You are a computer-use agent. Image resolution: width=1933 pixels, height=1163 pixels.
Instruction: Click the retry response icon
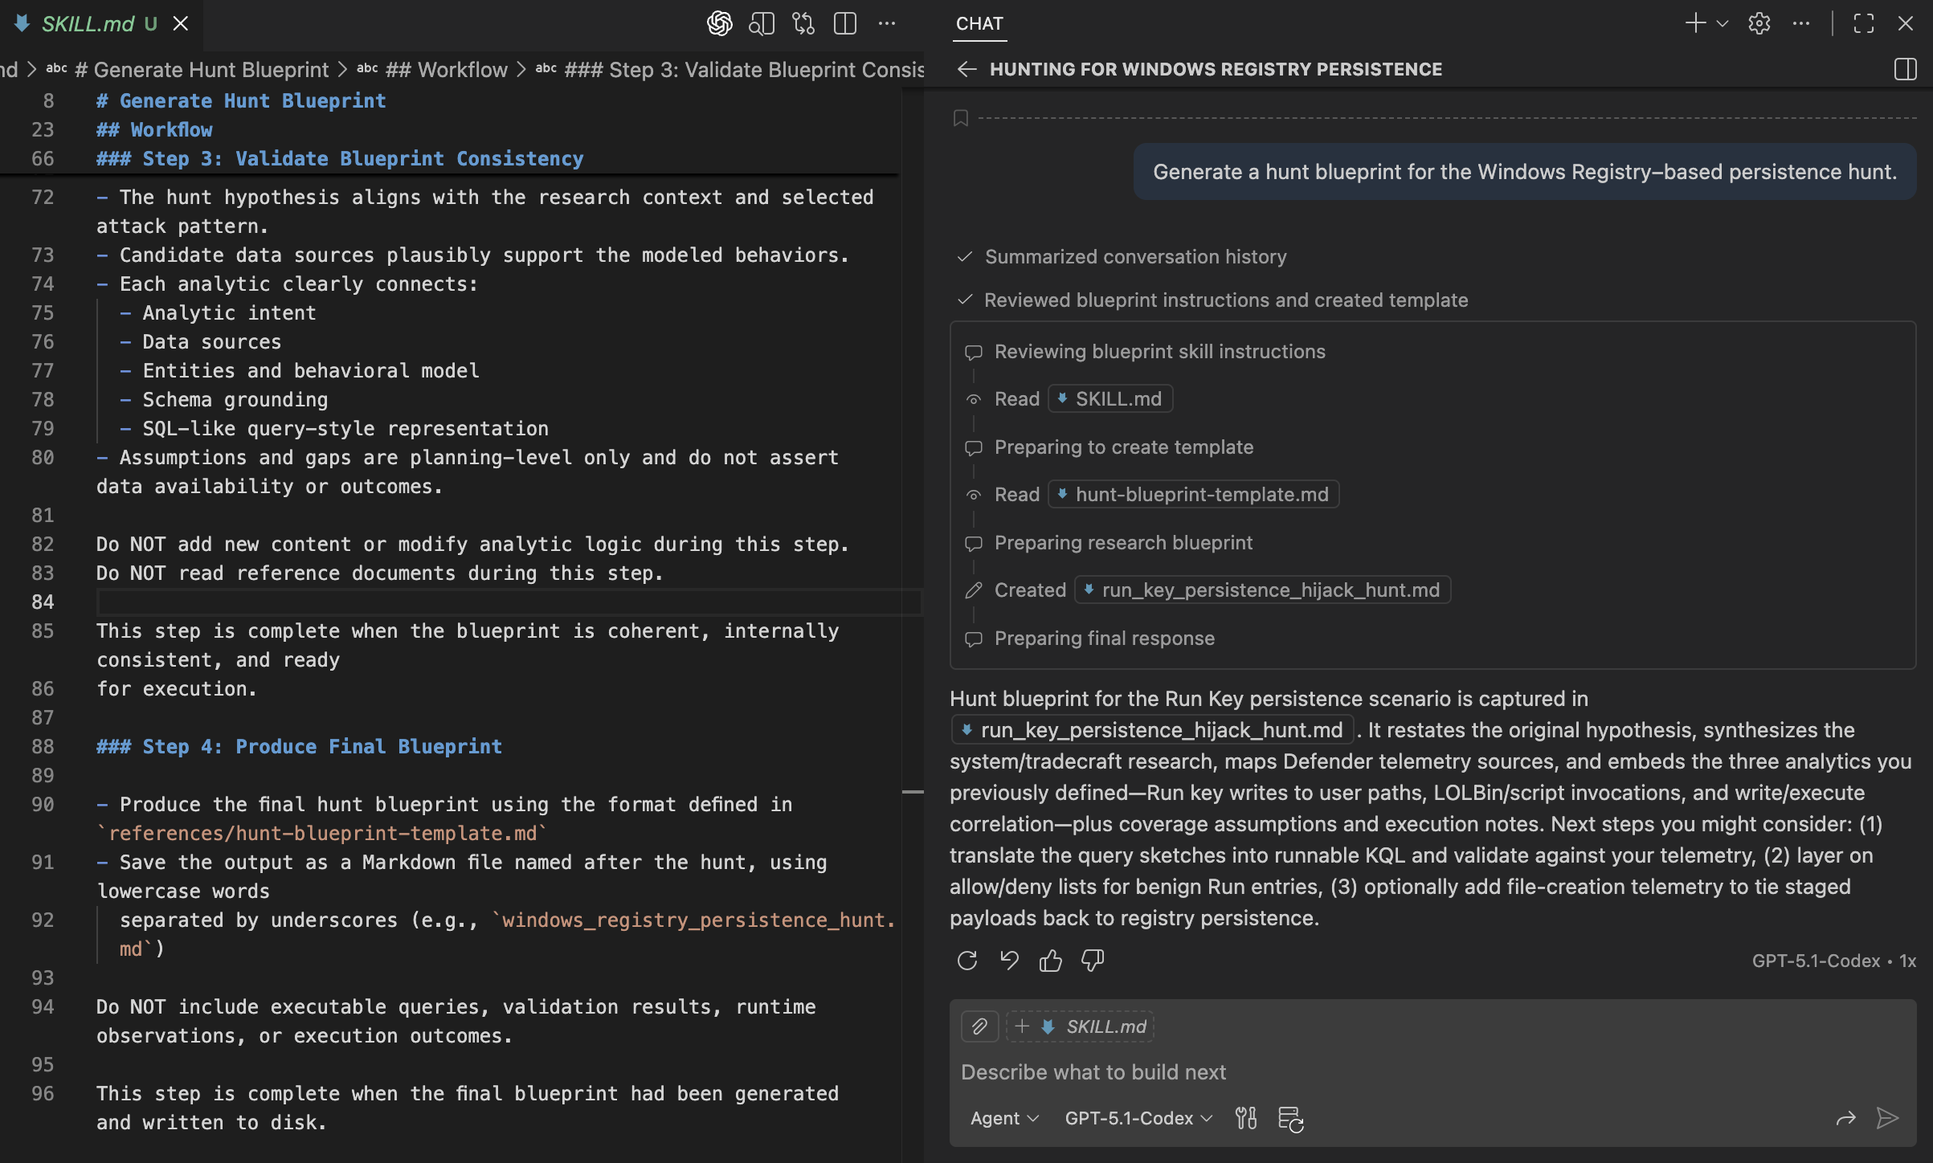(967, 961)
